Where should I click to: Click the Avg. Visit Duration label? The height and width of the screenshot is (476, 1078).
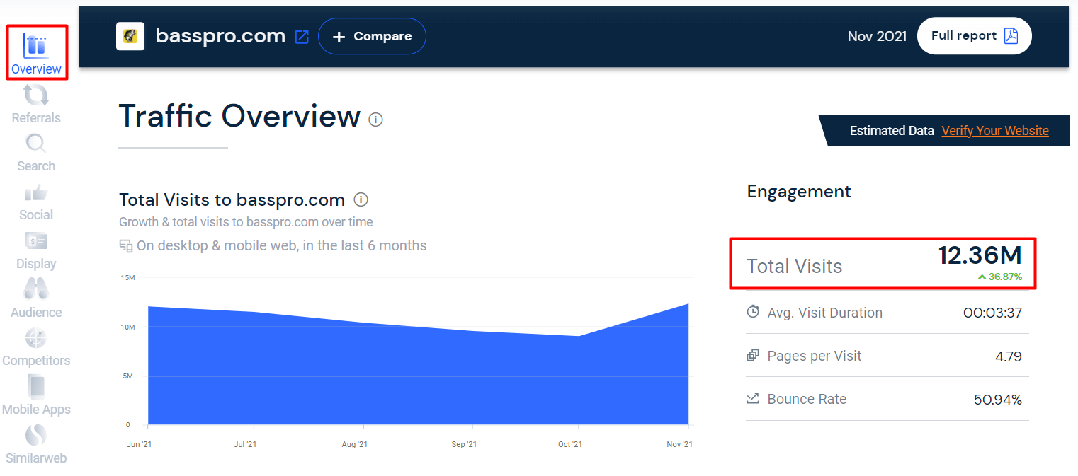point(825,313)
